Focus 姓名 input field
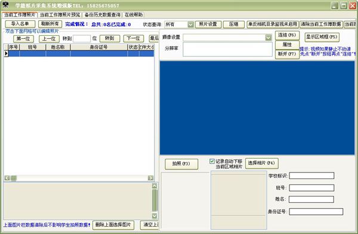 pos(311,199)
